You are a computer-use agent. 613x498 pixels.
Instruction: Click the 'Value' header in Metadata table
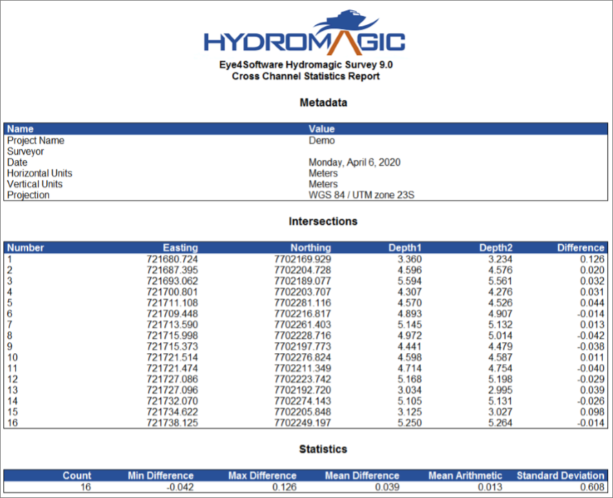tap(322, 129)
